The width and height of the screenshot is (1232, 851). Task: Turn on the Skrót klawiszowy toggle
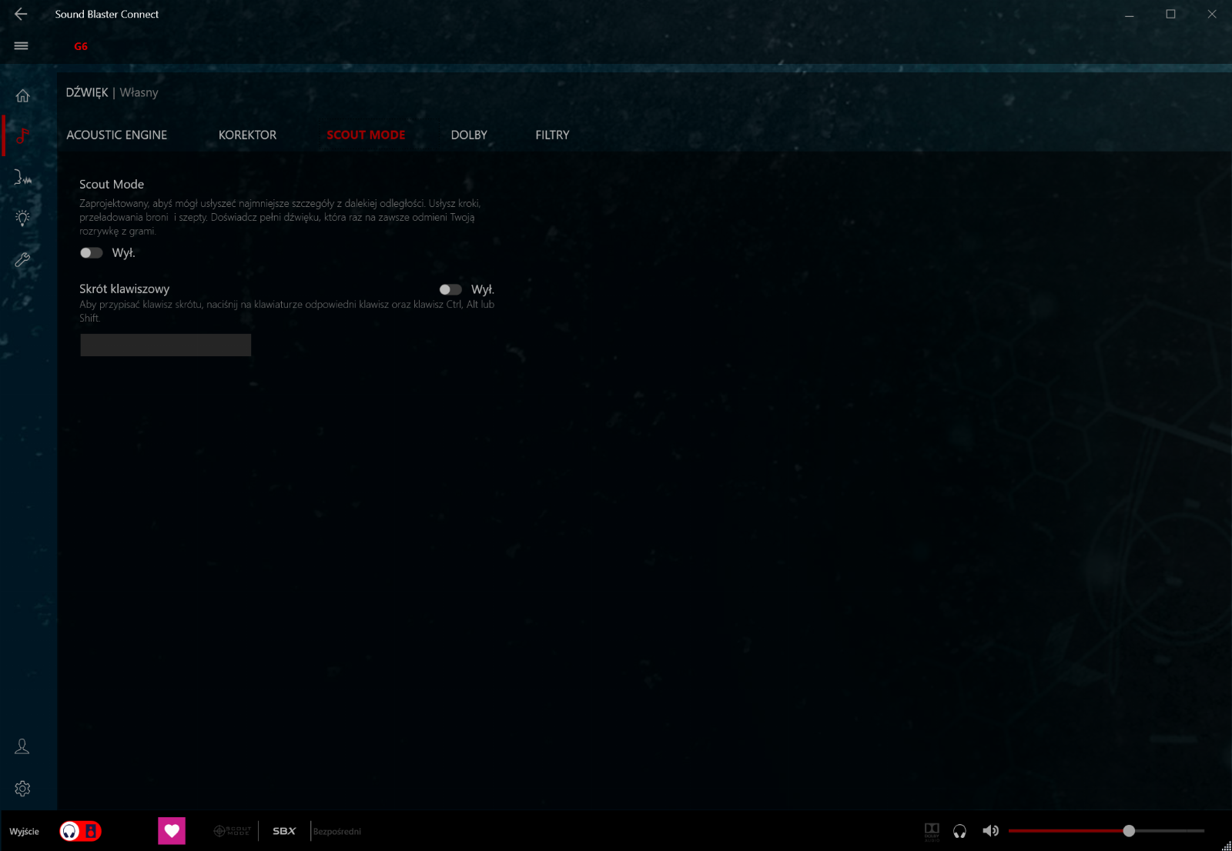[450, 290]
